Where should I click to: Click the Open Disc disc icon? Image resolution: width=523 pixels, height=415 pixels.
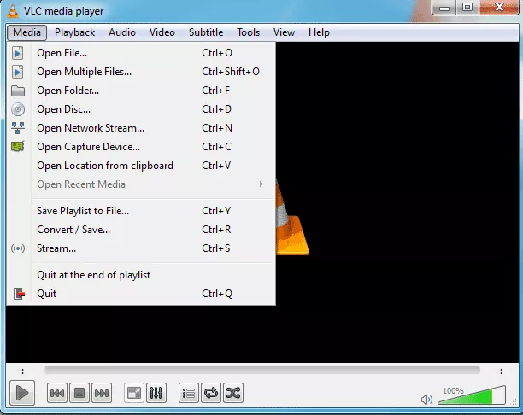[x=18, y=109]
